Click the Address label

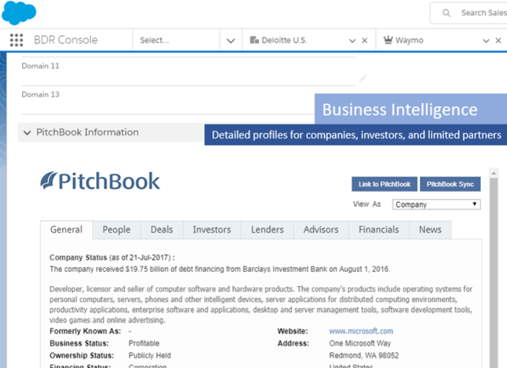(x=294, y=343)
